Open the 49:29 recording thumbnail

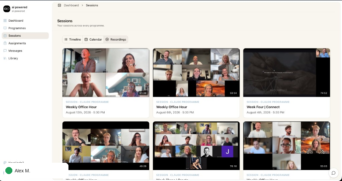(x=106, y=146)
